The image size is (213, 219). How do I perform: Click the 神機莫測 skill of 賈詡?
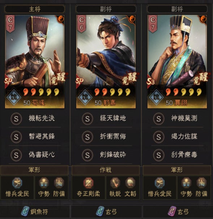[x=177, y=119]
